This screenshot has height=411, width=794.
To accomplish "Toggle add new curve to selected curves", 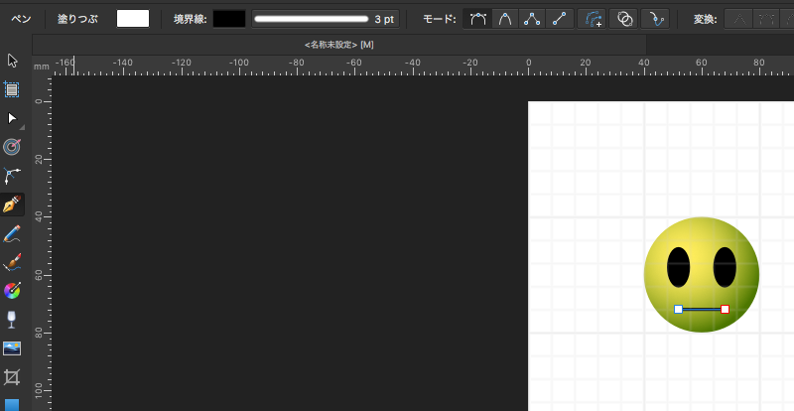I will pyautogui.click(x=592, y=19).
